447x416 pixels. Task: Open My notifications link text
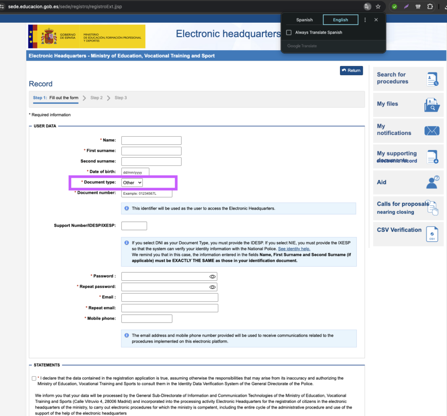394,130
